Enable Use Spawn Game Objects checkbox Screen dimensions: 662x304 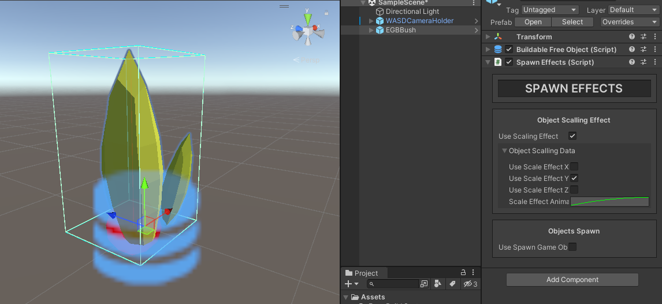572,247
